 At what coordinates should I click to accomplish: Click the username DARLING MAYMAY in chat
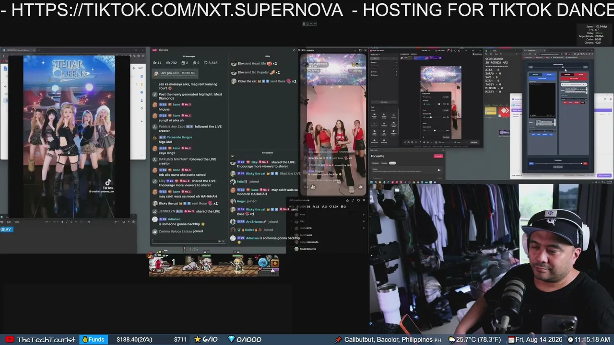pos(173,159)
